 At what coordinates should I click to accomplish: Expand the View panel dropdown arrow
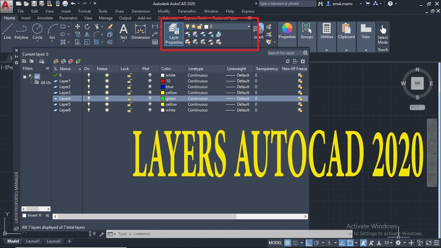[x=366, y=50]
